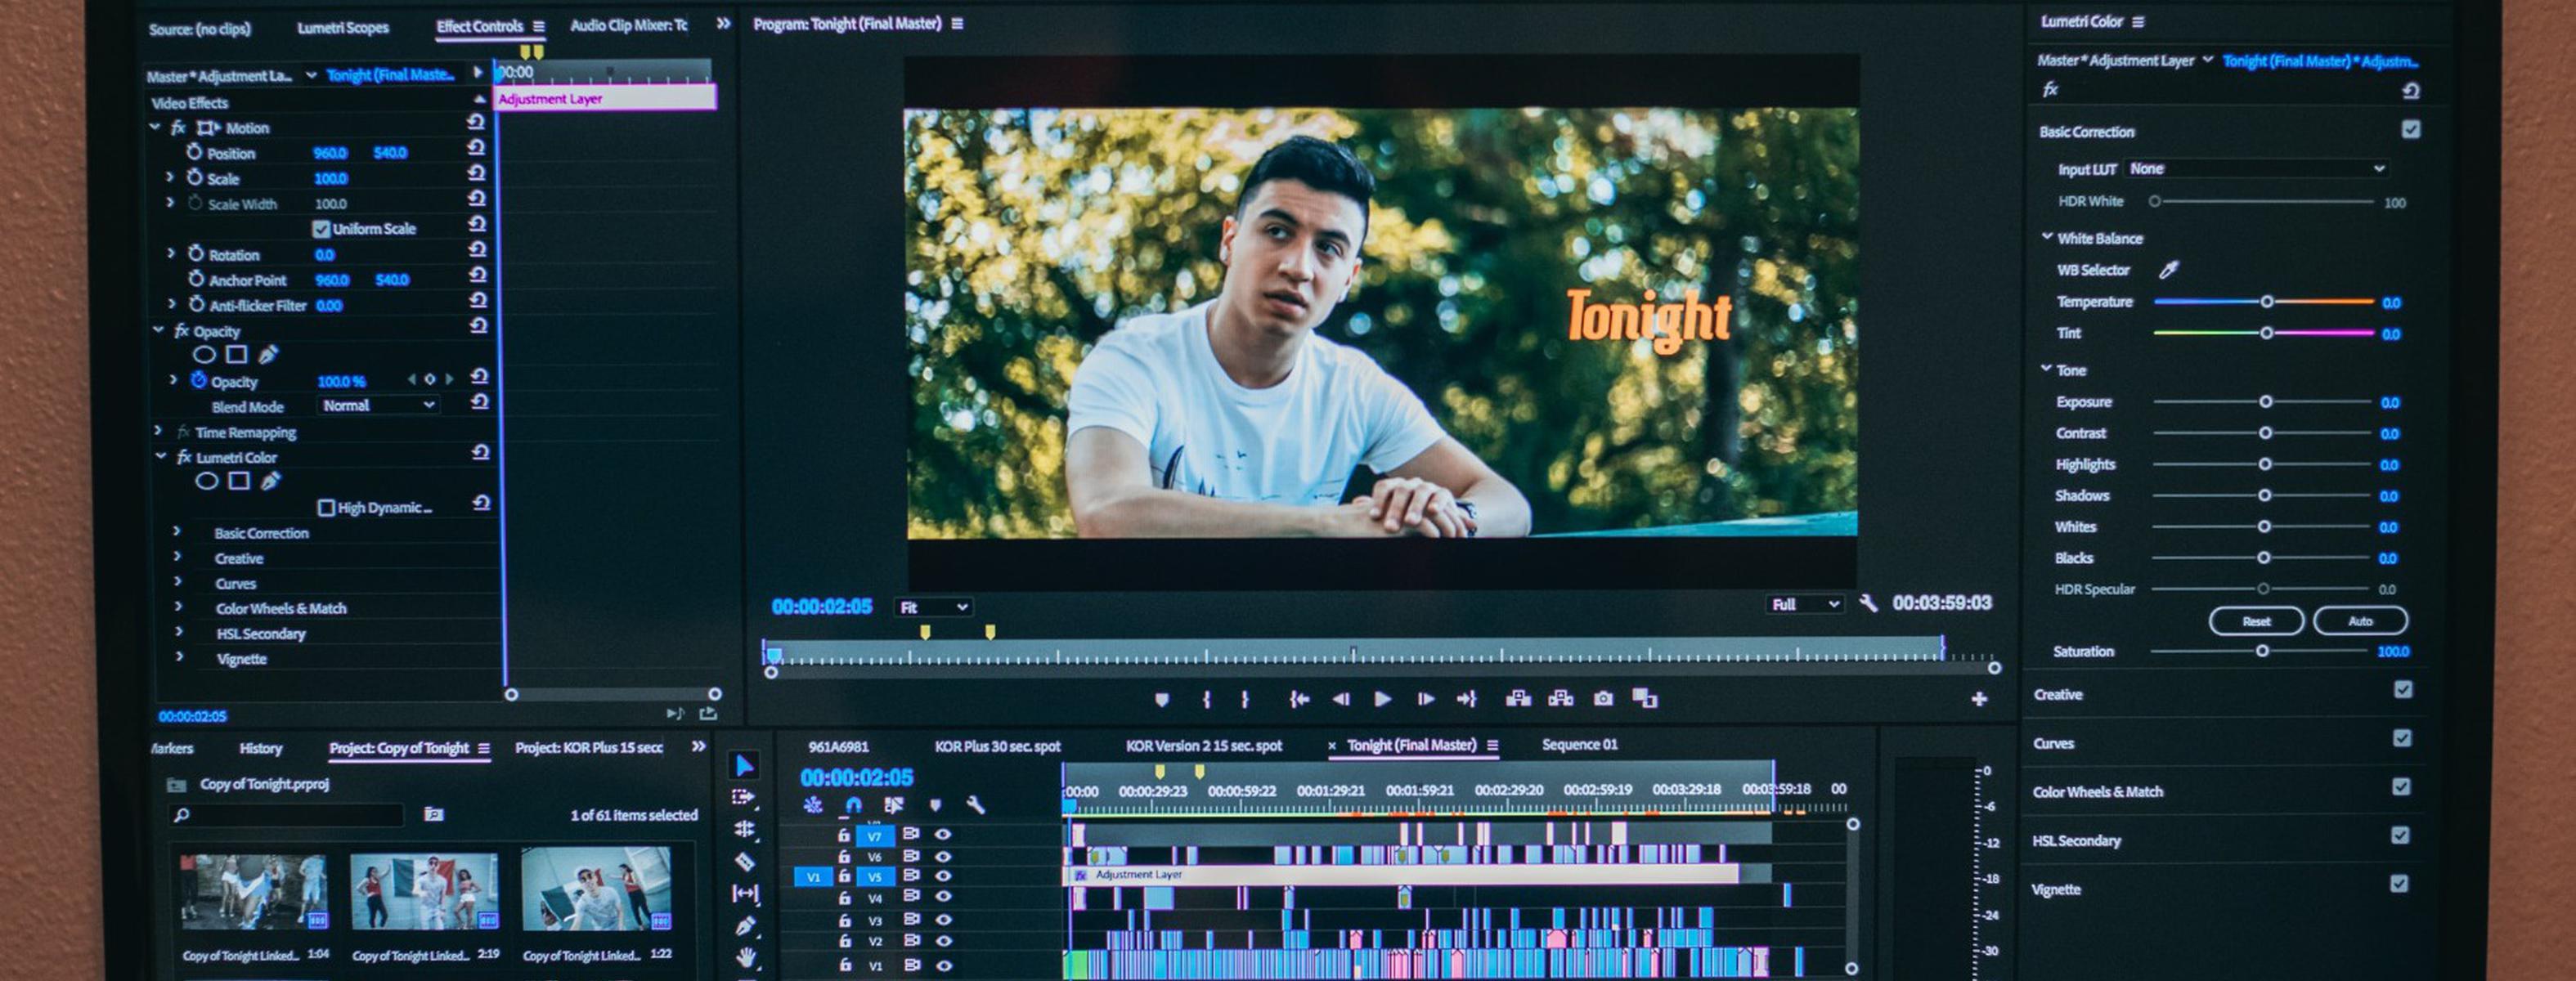Enable High Dynamic Range checkbox
Image resolution: width=2576 pixels, height=981 pixels.
tap(326, 508)
